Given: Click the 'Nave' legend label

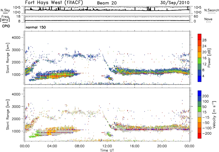Looking at the screenshot, I should [x=208, y=19].
